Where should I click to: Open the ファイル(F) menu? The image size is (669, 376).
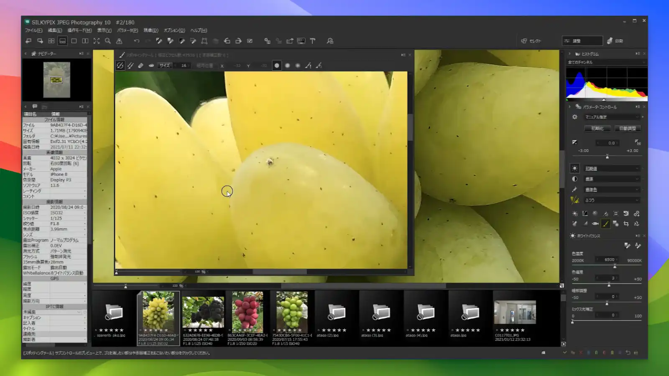[33, 30]
